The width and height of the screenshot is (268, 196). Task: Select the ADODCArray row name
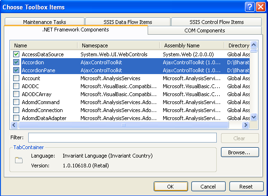coord(37,94)
